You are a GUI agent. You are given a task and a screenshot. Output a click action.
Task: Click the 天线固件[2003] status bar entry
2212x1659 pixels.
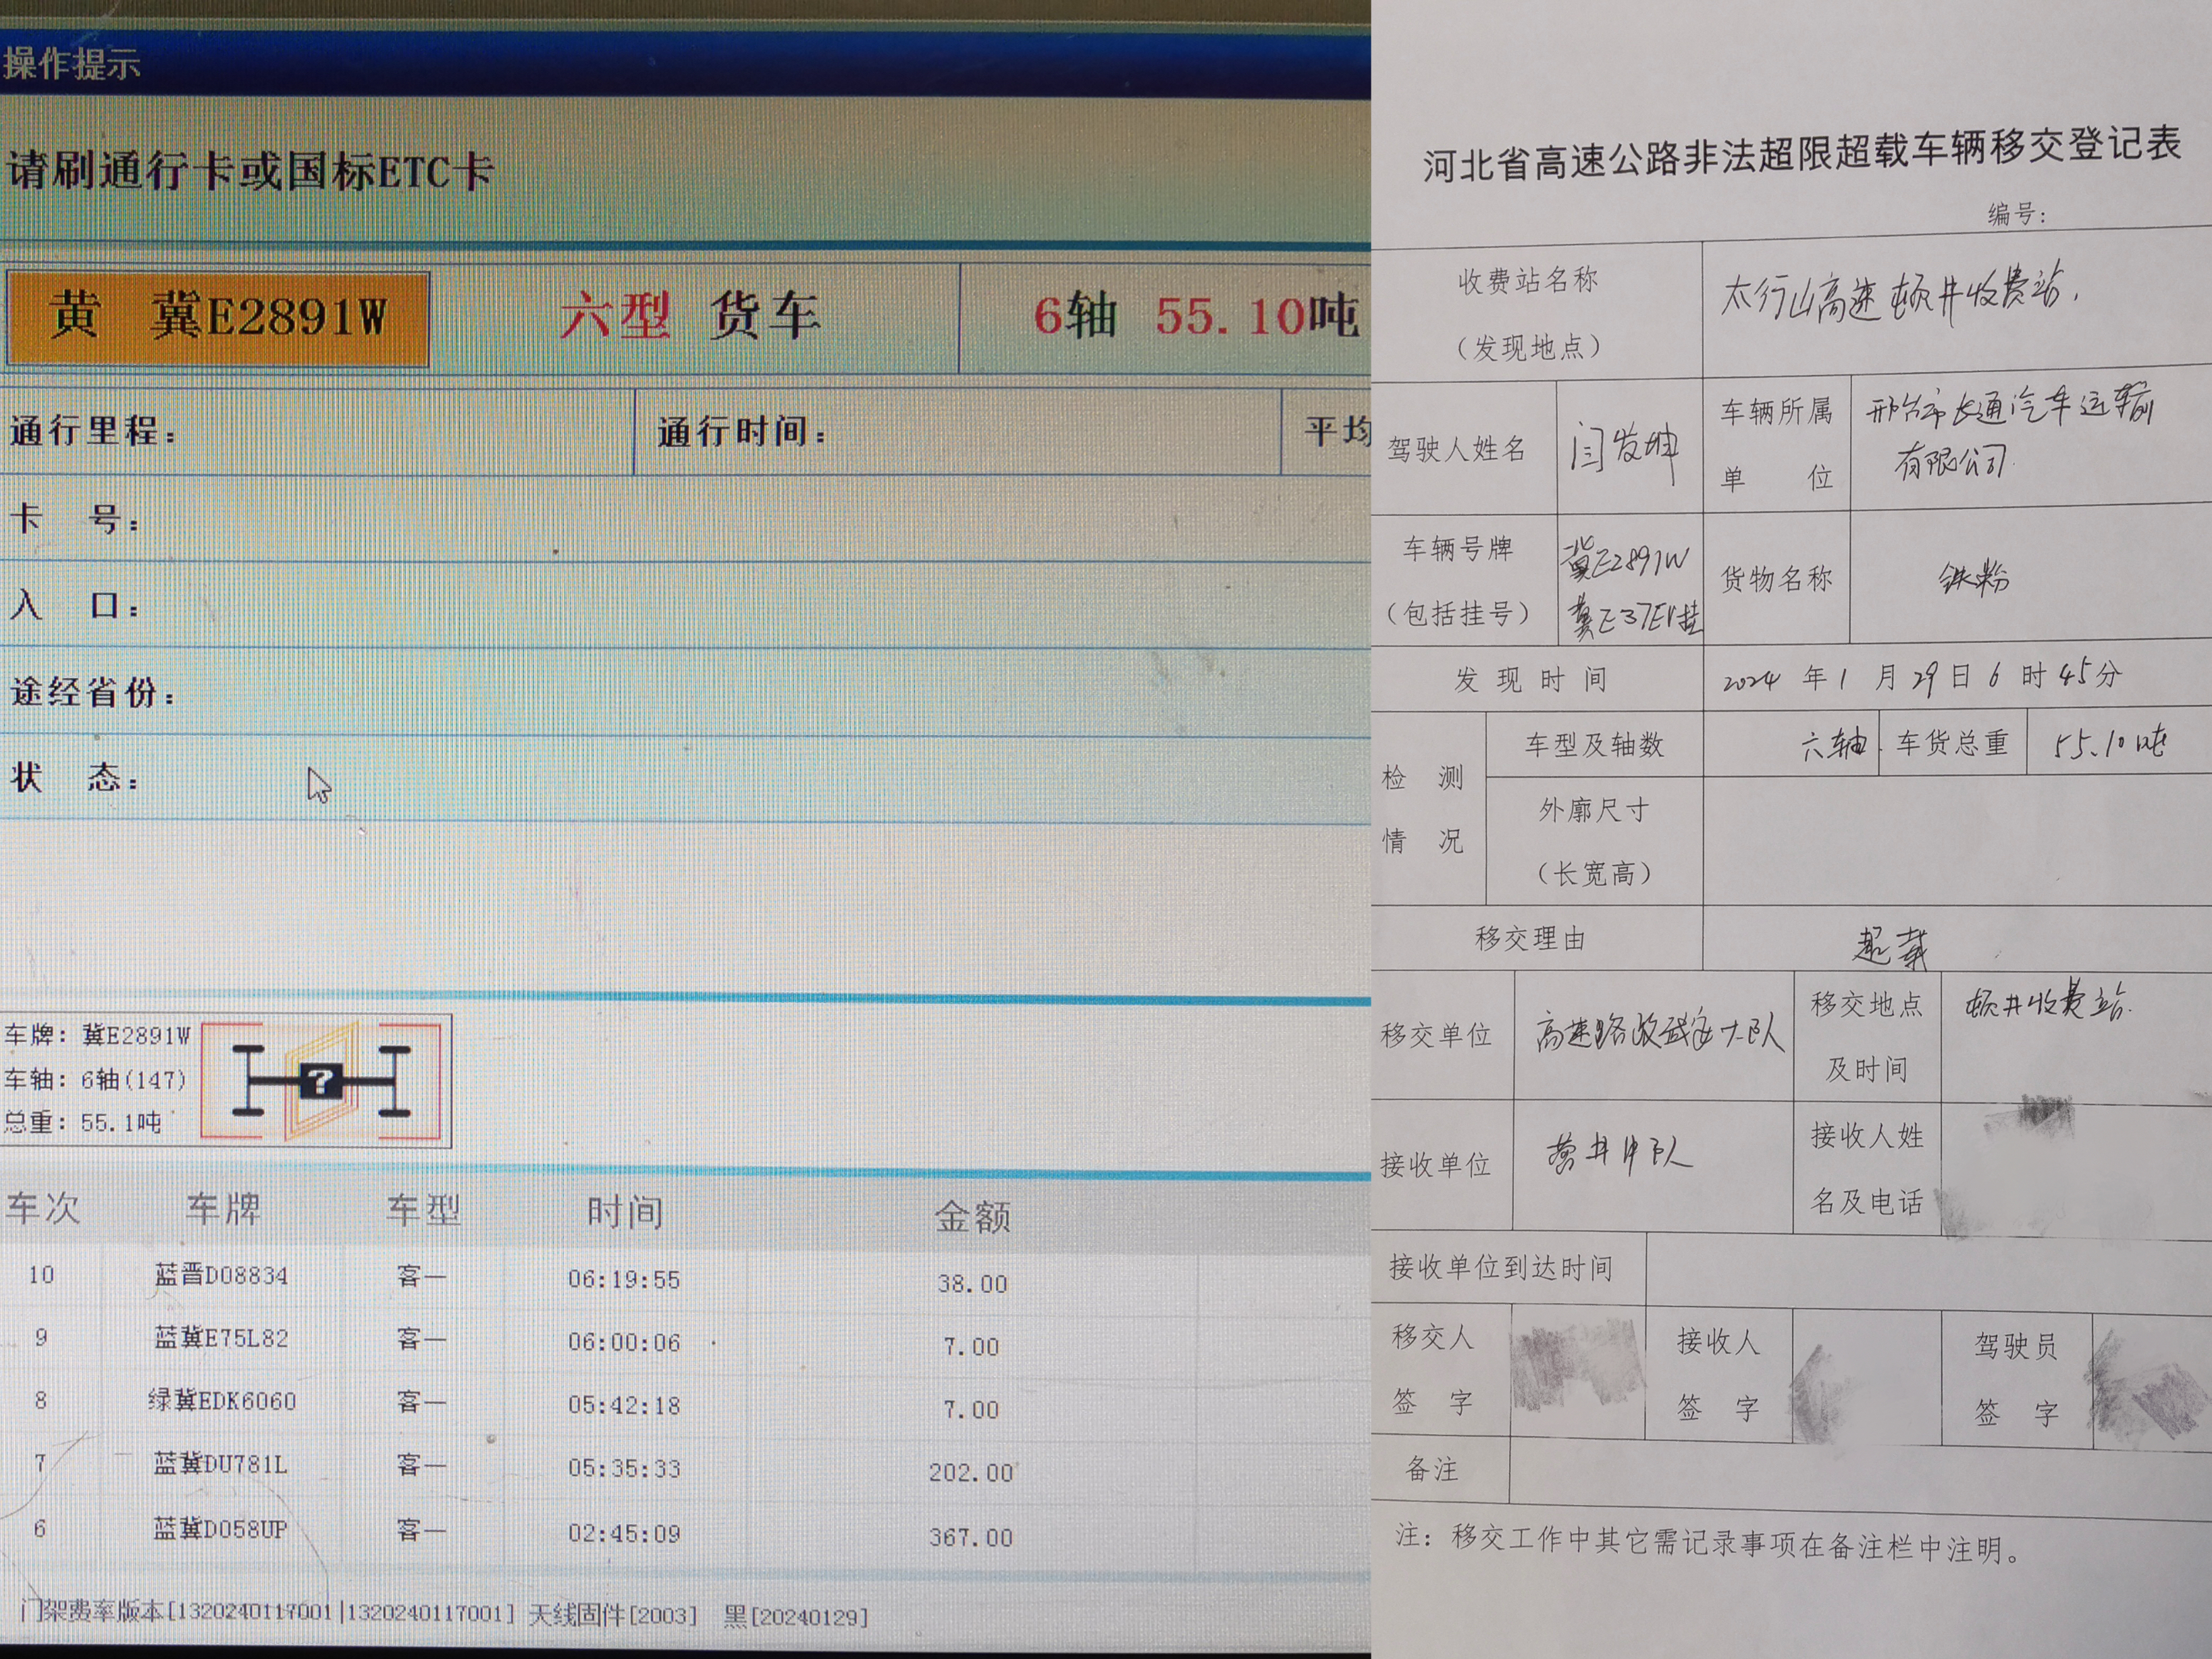click(612, 1615)
